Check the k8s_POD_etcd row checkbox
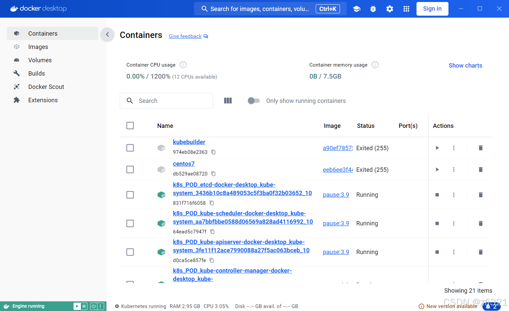Screen dimensions: 509x311 coord(130,195)
